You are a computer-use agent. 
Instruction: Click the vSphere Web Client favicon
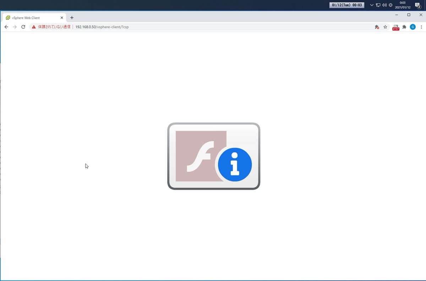coord(7,17)
